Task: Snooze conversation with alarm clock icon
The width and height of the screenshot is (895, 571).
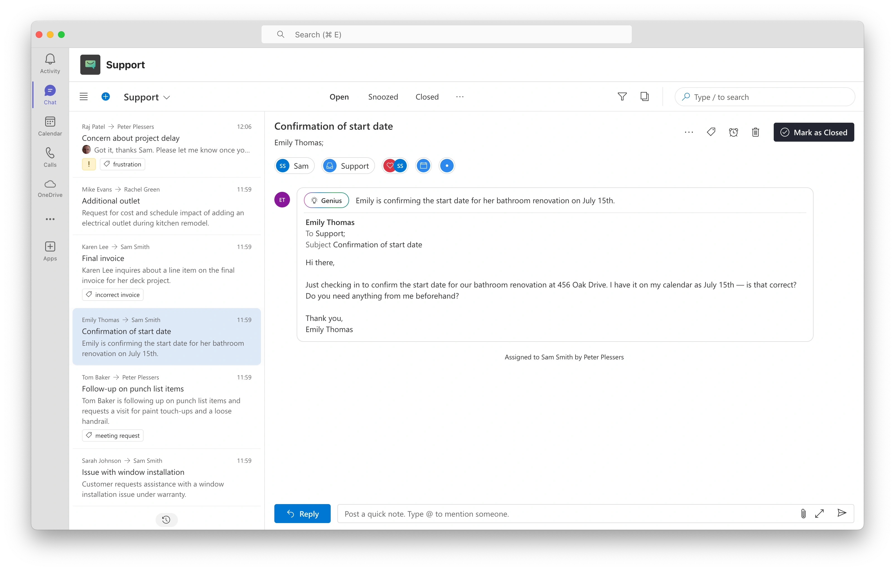Action: (733, 132)
